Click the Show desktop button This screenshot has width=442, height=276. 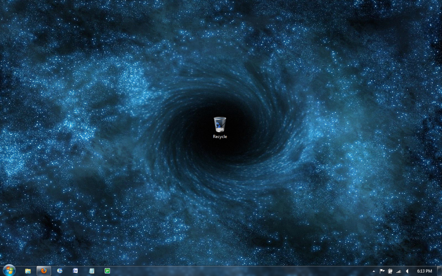(440, 271)
